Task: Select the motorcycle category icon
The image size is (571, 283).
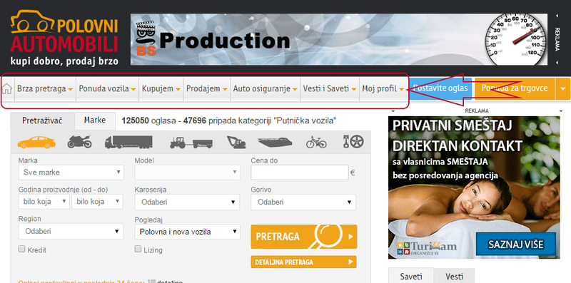Action: 79,142
